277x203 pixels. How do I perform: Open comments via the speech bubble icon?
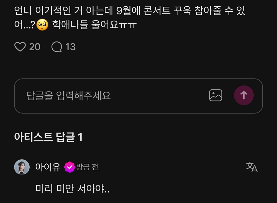[57, 47]
